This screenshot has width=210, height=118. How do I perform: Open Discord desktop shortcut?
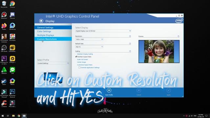click(12, 15)
